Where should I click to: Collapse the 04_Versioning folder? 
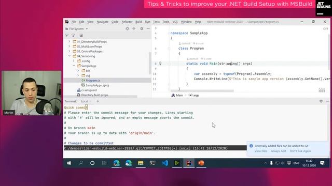tap(69, 56)
